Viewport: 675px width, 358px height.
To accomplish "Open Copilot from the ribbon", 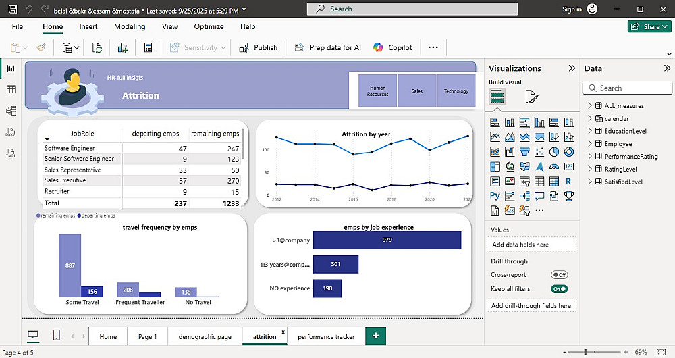I will coord(393,47).
